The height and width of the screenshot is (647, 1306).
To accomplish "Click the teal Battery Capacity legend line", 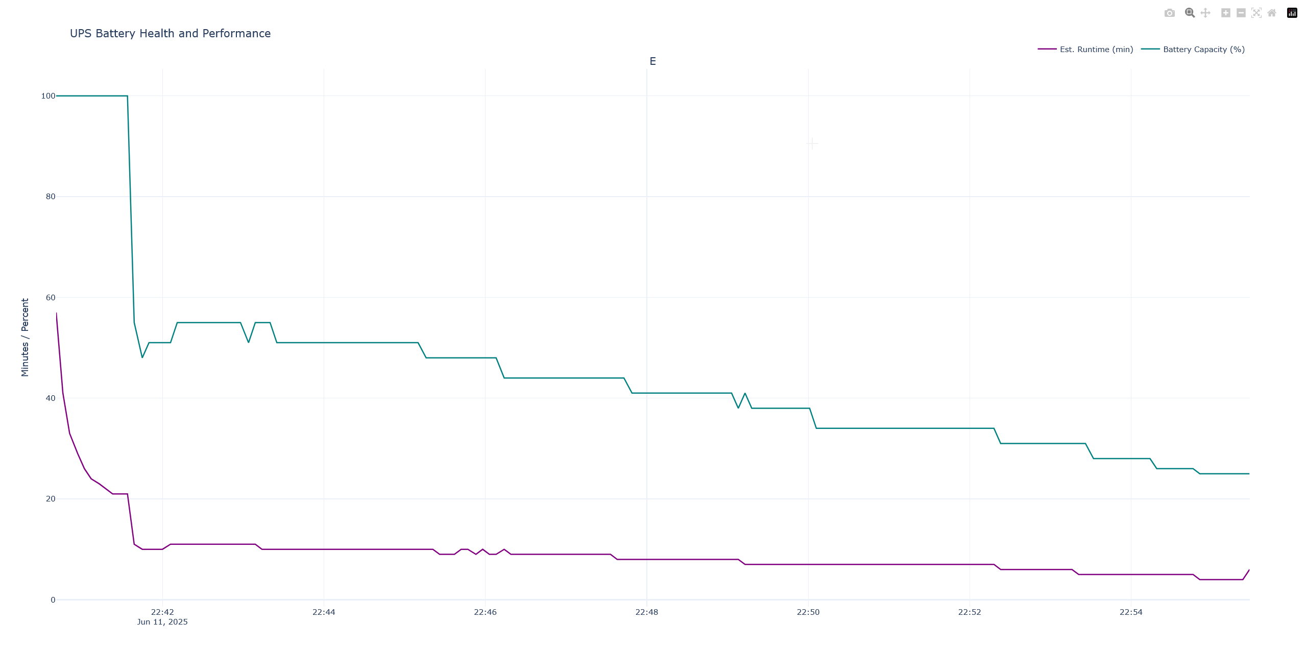I will pyautogui.click(x=1150, y=50).
